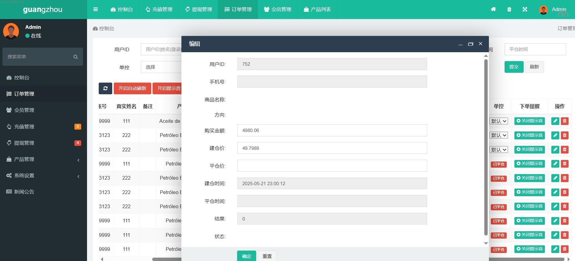Expand 产品管理 in the sidebar
This screenshot has height=261, width=575.
click(x=43, y=159)
